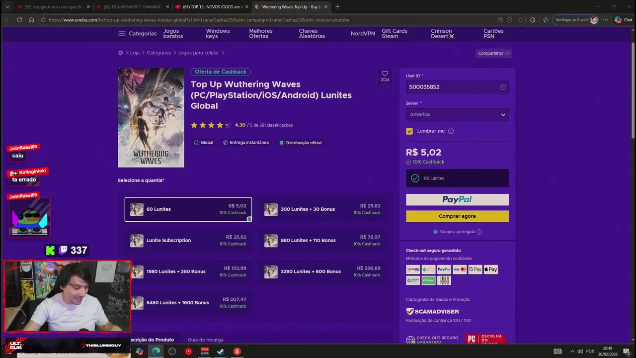The width and height of the screenshot is (636, 358).
Task: Click the PayPal checkout button
Action: 457,199
